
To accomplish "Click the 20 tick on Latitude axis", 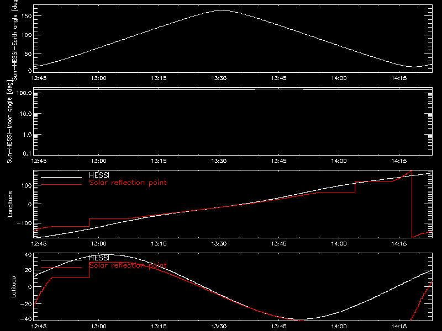I will pyautogui.click(x=28, y=270).
